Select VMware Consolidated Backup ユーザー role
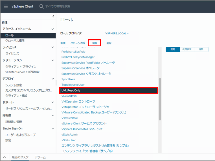 [x=94, y=112]
